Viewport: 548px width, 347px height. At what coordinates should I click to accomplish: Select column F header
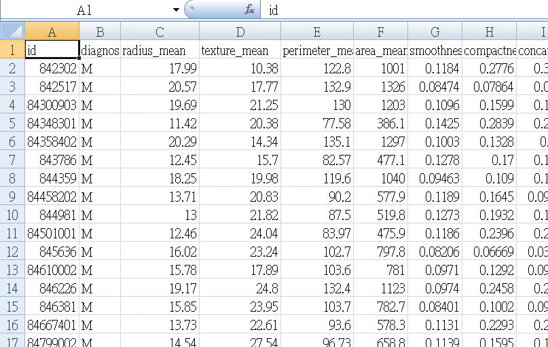tap(380, 32)
